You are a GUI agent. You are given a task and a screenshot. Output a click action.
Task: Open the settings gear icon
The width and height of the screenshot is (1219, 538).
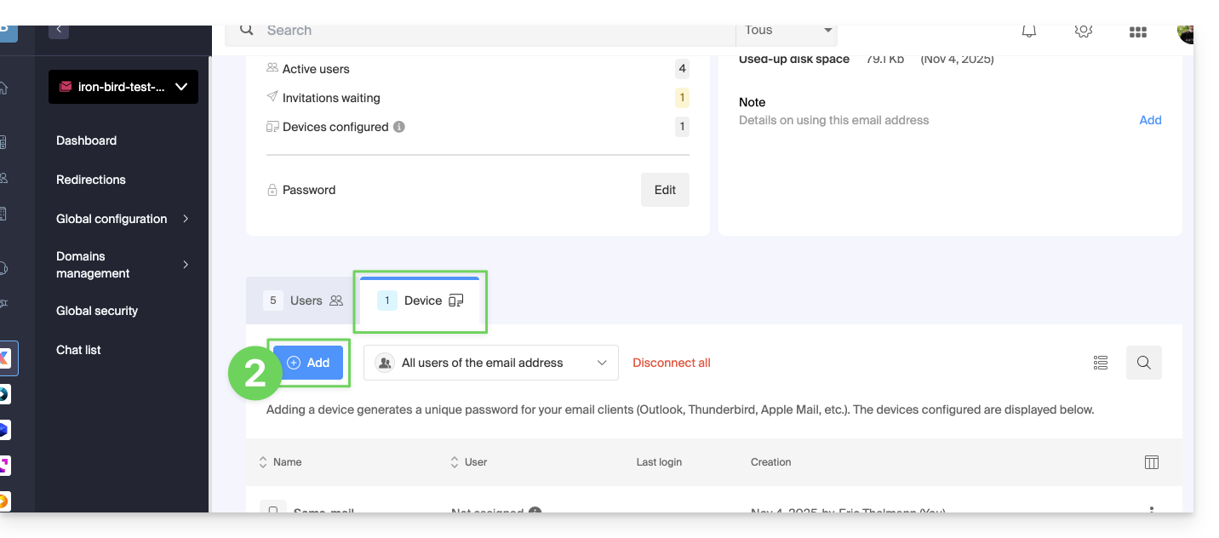coord(1083,31)
